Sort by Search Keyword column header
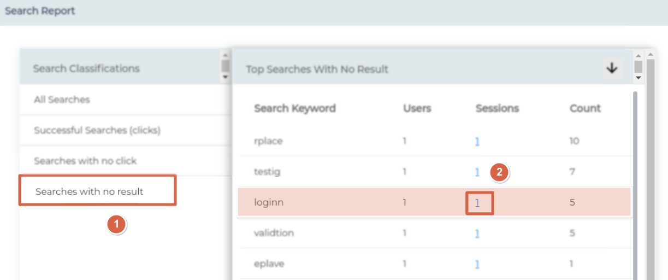 [294, 108]
